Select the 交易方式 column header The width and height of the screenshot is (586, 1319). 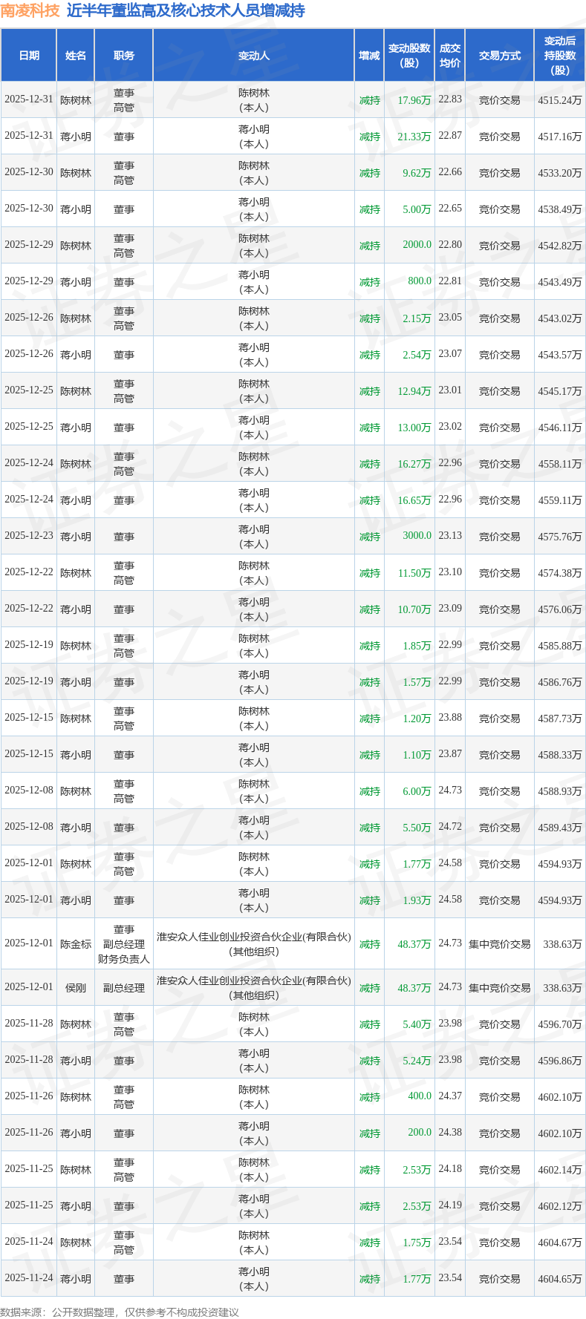tap(500, 56)
